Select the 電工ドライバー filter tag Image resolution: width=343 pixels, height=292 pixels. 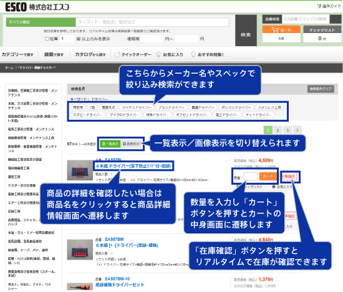[227, 115]
